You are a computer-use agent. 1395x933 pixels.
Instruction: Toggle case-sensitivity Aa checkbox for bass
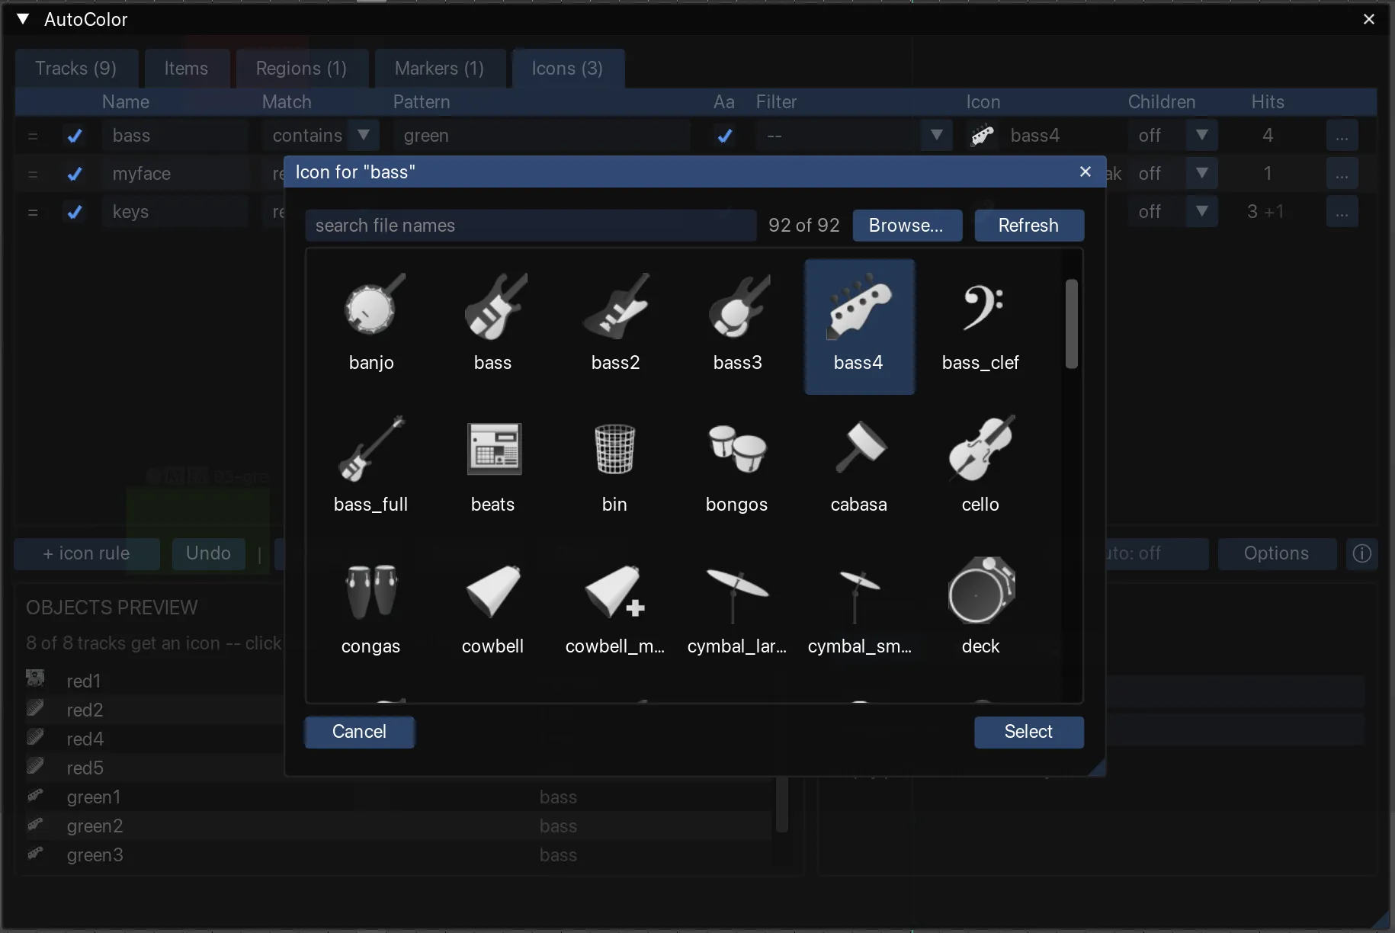click(x=725, y=136)
